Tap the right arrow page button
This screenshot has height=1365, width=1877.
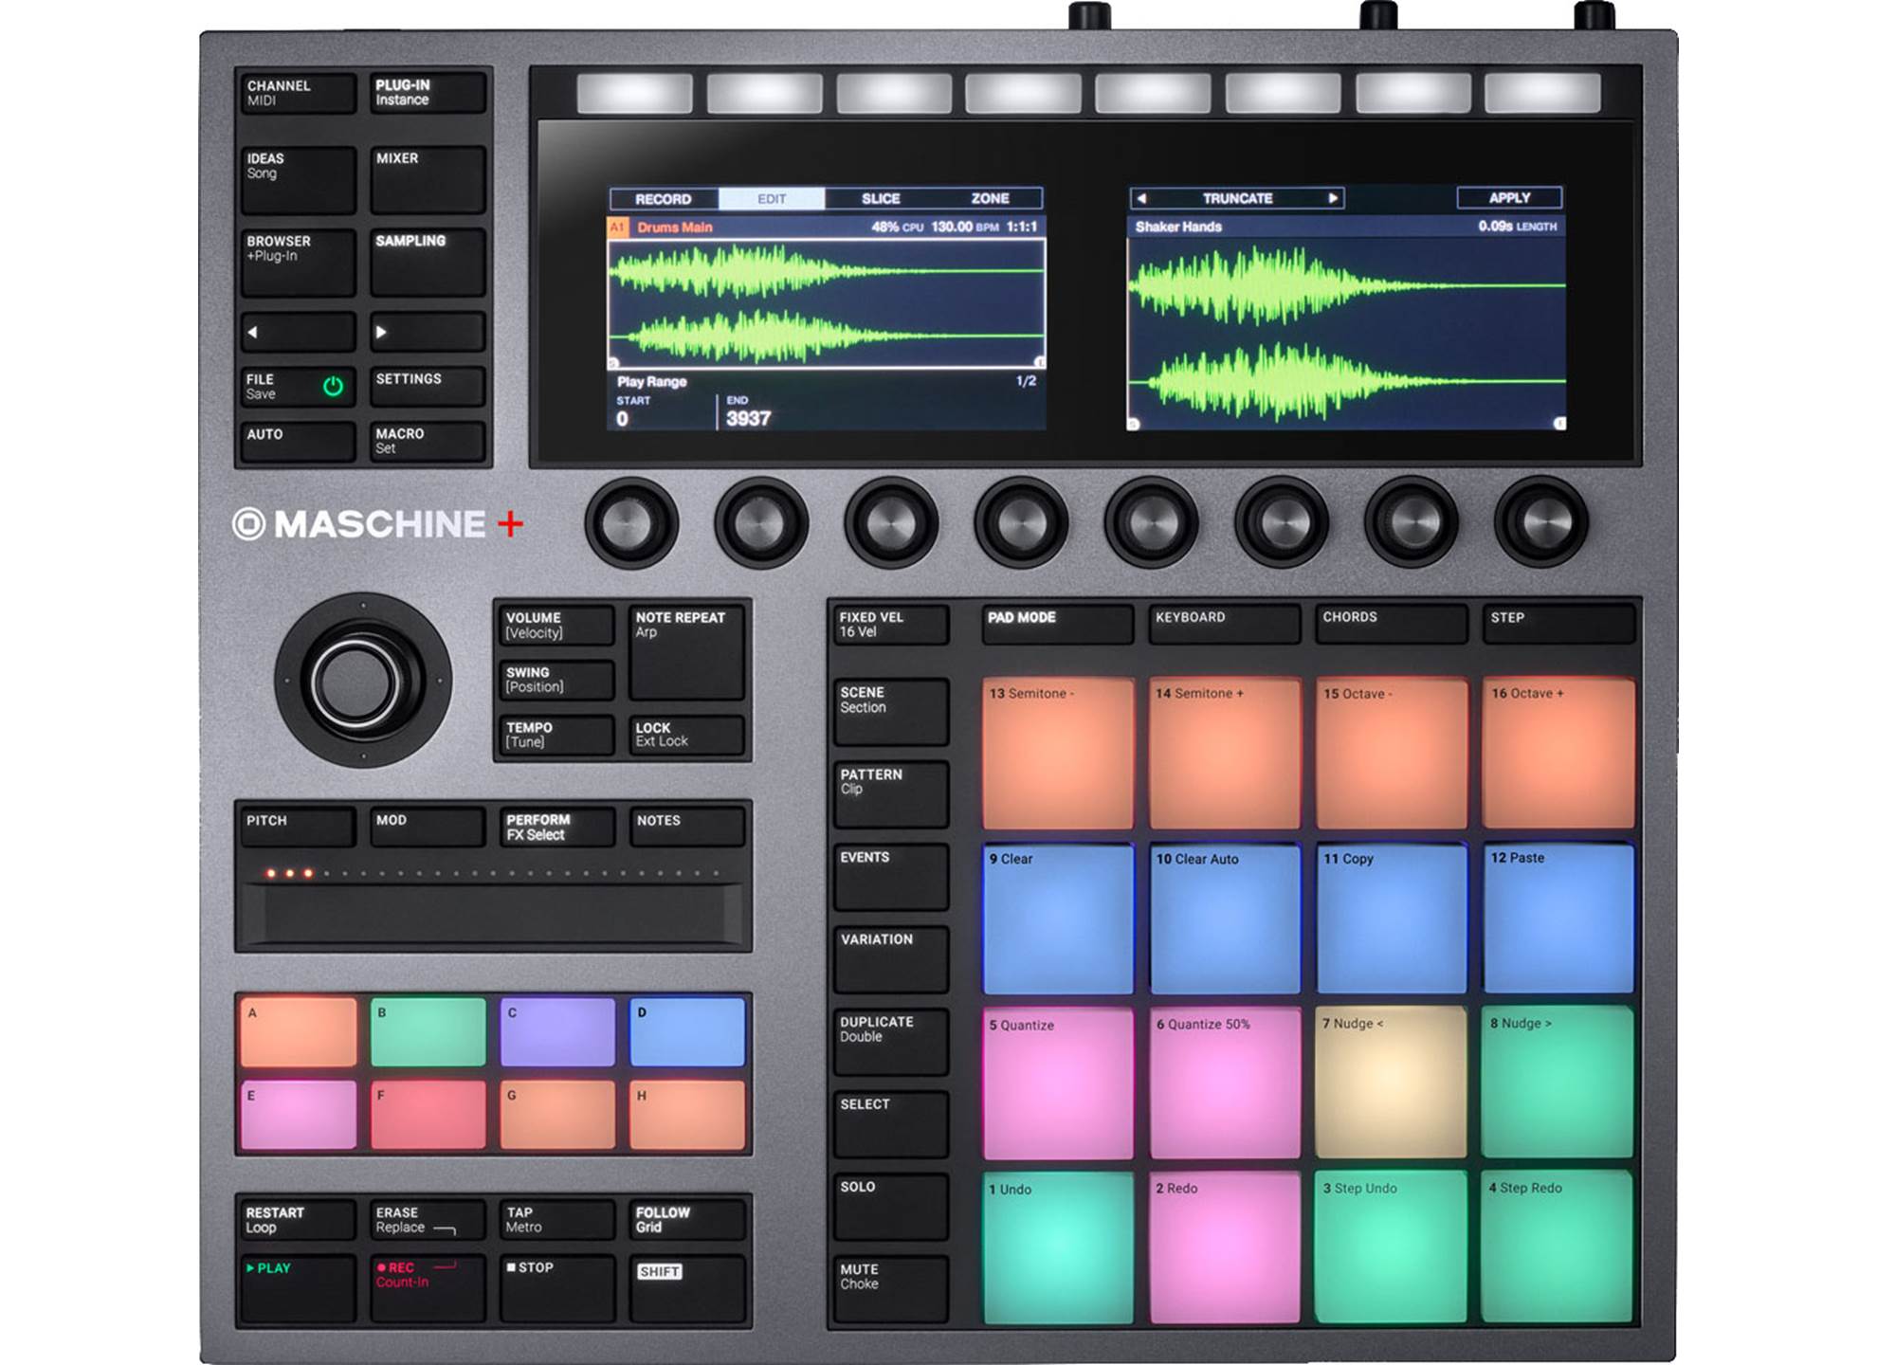pyautogui.click(x=427, y=332)
